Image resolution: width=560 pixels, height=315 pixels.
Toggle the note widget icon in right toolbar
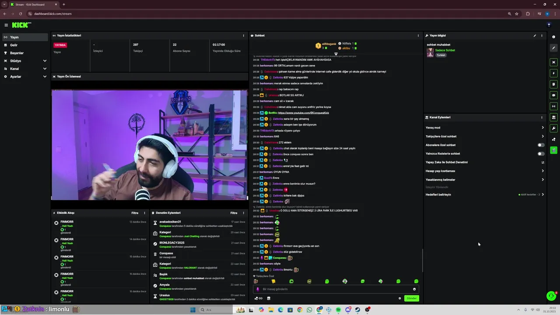pos(553,84)
